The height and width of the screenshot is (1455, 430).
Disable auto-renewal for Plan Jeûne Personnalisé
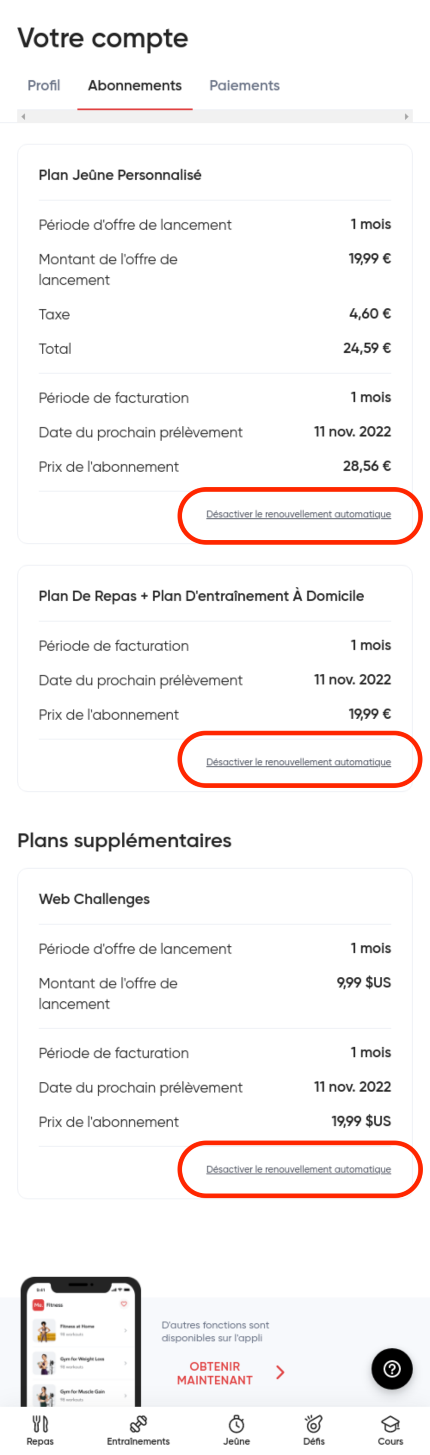coord(298,514)
